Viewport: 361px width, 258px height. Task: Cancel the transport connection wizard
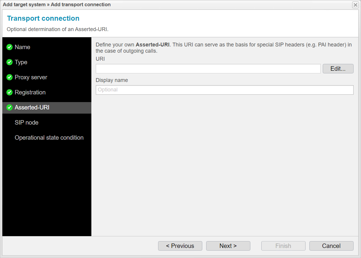pyautogui.click(x=331, y=246)
